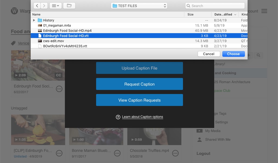Click the sidebar plus add icon
Screen dimensions: 278x163
249,55
